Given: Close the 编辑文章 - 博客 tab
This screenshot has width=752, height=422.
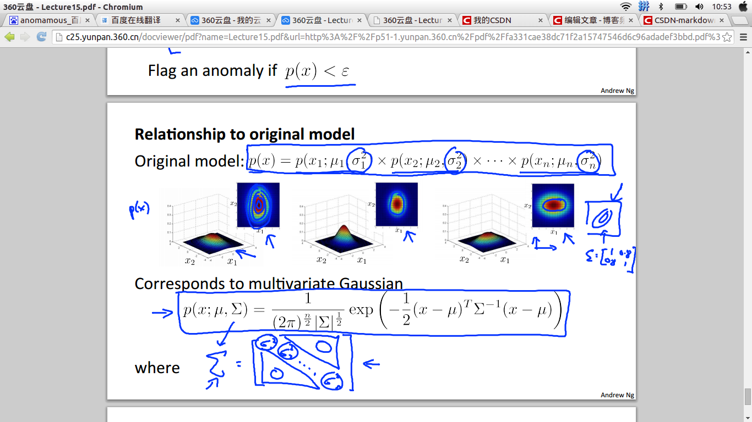Looking at the screenshot, I should tap(631, 20).
